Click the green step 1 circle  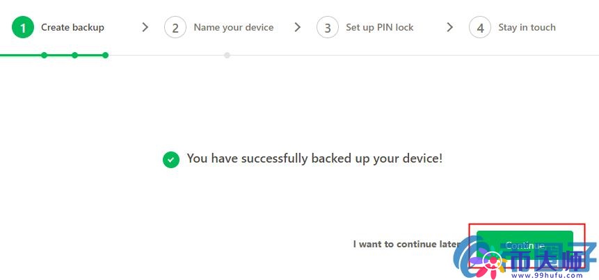pyautogui.click(x=23, y=28)
